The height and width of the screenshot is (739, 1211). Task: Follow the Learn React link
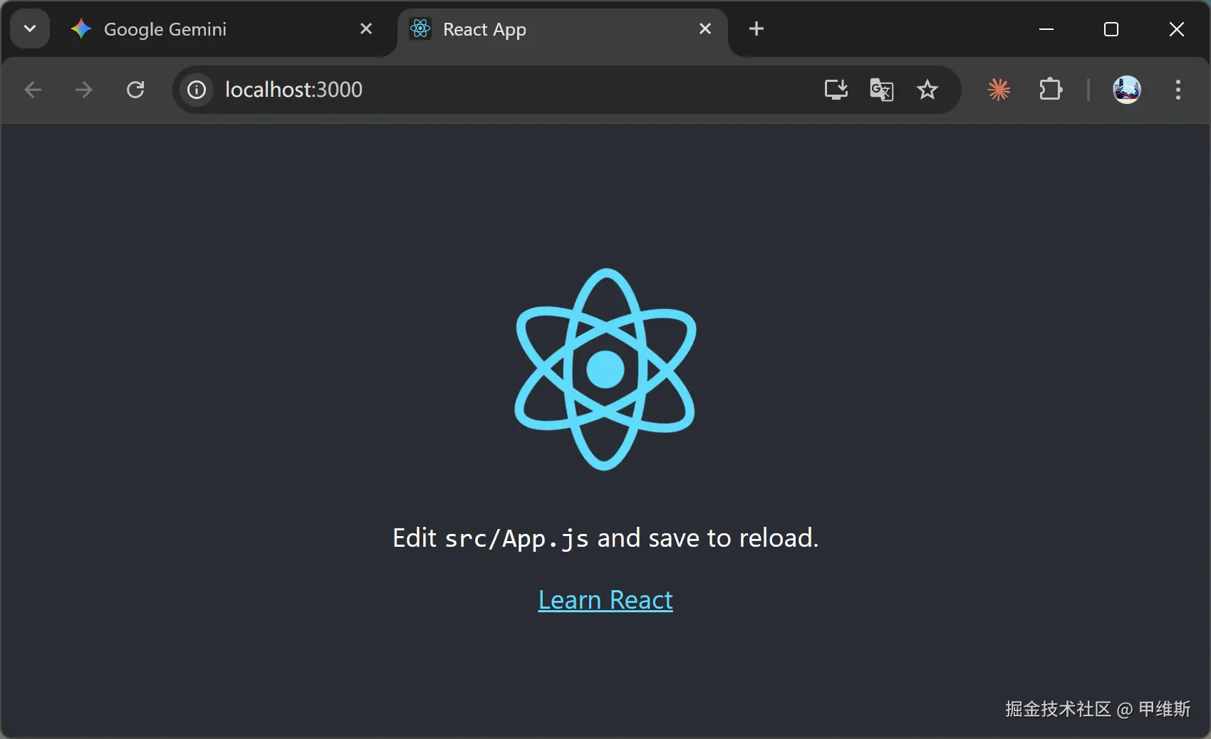pos(605,600)
